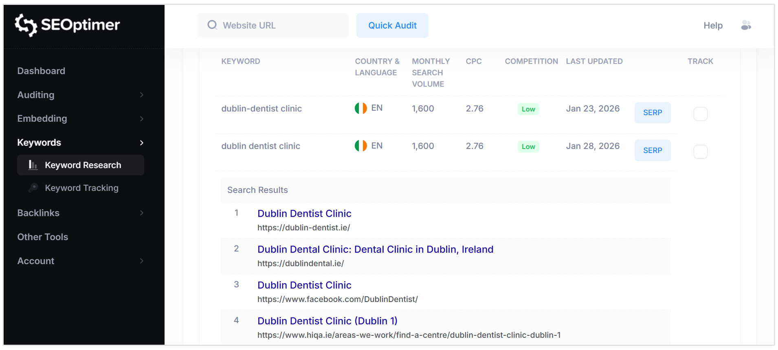Focus the Website URL input field

pyautogui.click(x=281, y=25)
